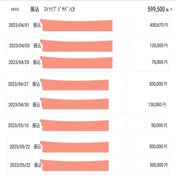Select the 2023/04/03 transaction date
Image resolution: width=176 pixels, height=176 pixels.
(x=19, y=45)
